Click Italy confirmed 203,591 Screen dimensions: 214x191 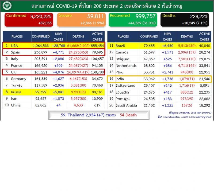pyautogui.click(x=41, y=59)
